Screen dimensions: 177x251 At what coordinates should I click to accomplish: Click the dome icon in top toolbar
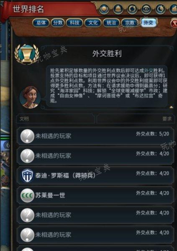(118, 9)
